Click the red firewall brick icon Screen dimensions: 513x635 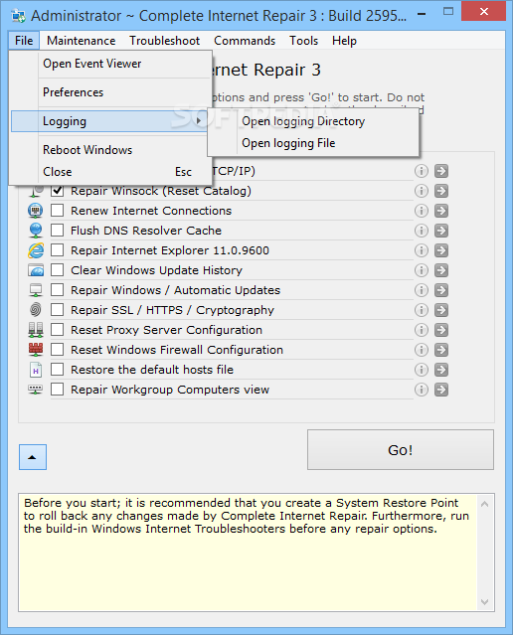(x=36, y=350)
